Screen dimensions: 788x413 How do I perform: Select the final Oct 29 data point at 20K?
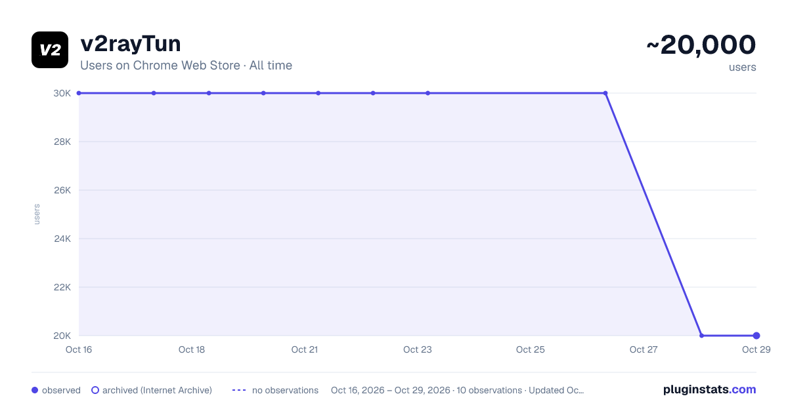coord(756,336)
